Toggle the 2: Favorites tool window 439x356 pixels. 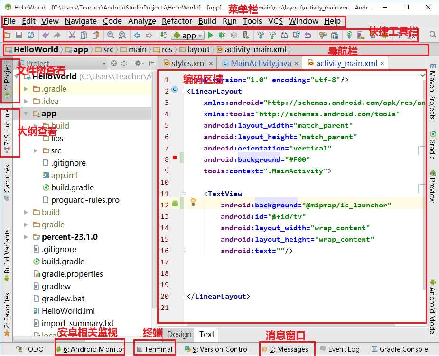coord(7,314)
